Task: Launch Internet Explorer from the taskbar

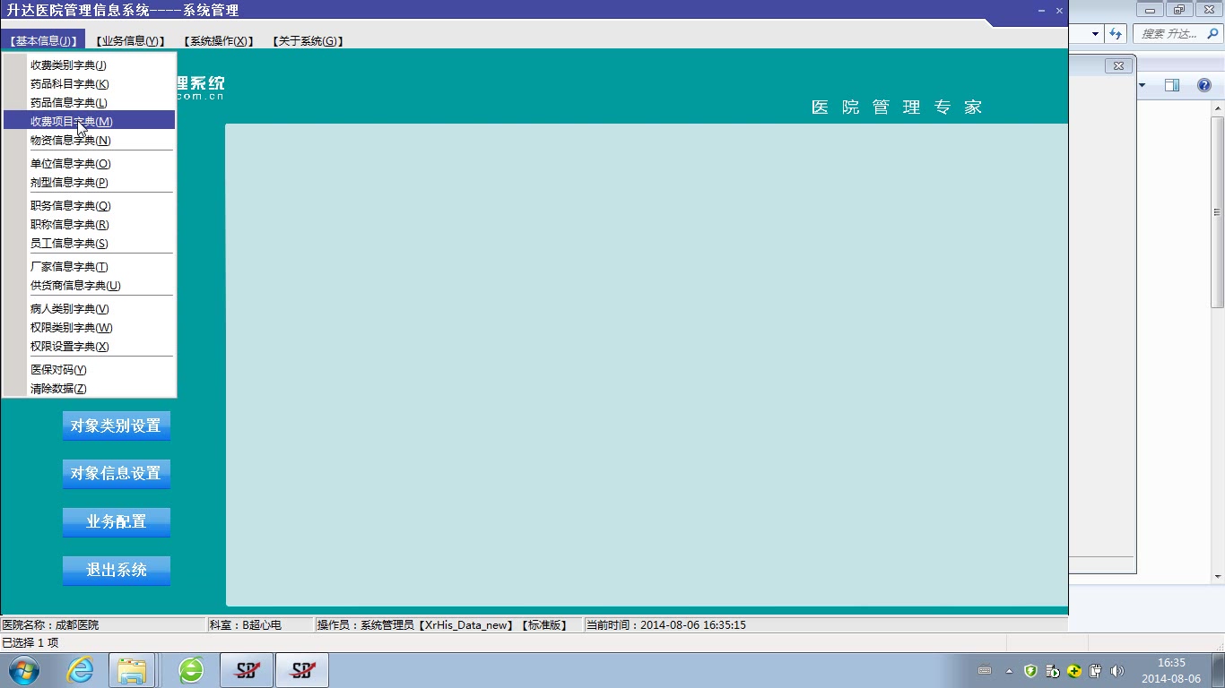Action: tap(80, 670)
